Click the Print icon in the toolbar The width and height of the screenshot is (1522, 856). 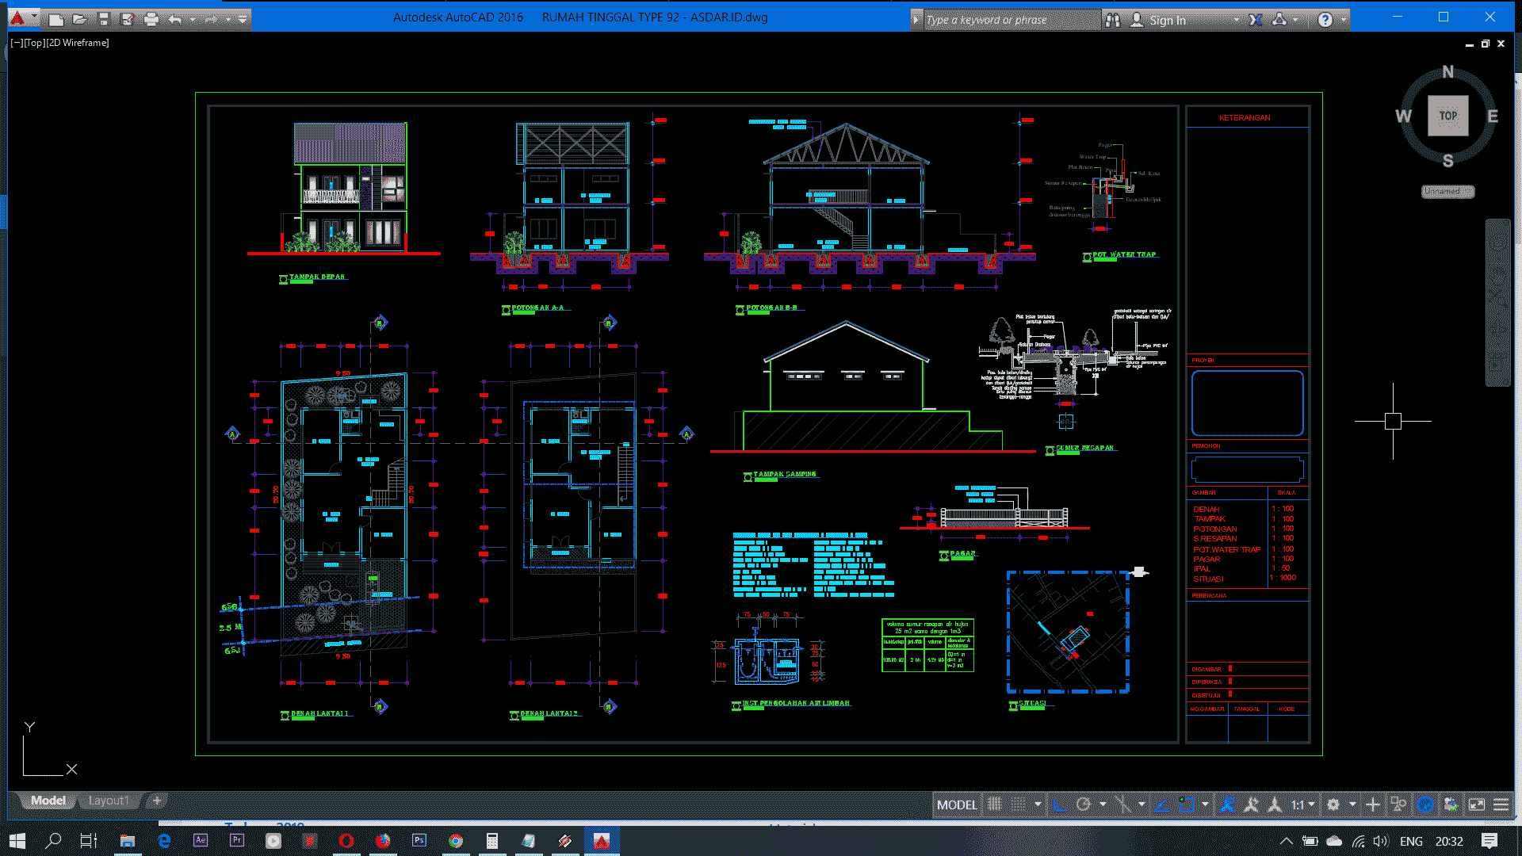coord(151,19)
